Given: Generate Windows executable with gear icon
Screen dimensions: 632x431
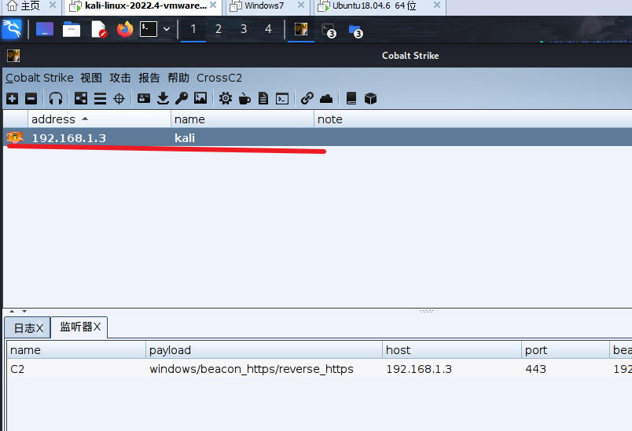Looking at the screenshot, I should coord(226,98).
